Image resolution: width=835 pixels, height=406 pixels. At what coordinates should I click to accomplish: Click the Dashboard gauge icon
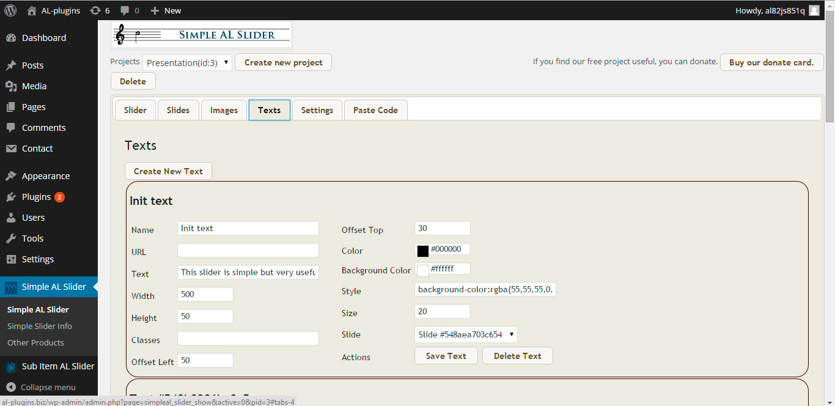pyautogui.click(x=11, y=38)
